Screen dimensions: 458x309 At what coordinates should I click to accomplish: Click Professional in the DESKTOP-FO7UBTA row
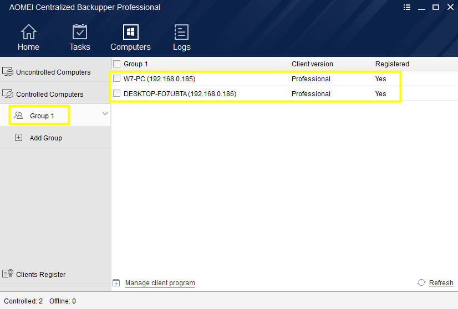311,94
